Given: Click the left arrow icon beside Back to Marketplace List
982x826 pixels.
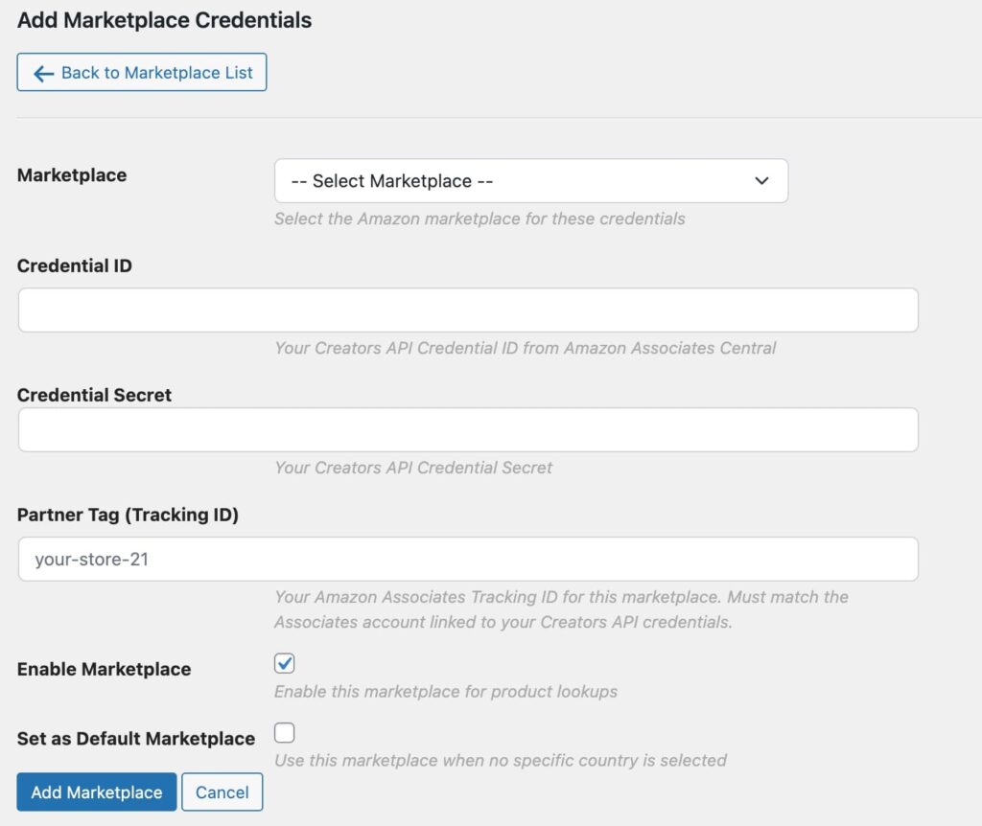Looking at the screenshot, I should click(x=43, y=74).
